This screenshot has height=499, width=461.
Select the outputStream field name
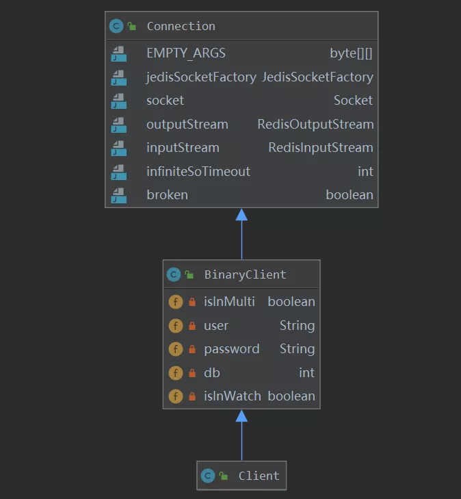[x=187, y=125]
